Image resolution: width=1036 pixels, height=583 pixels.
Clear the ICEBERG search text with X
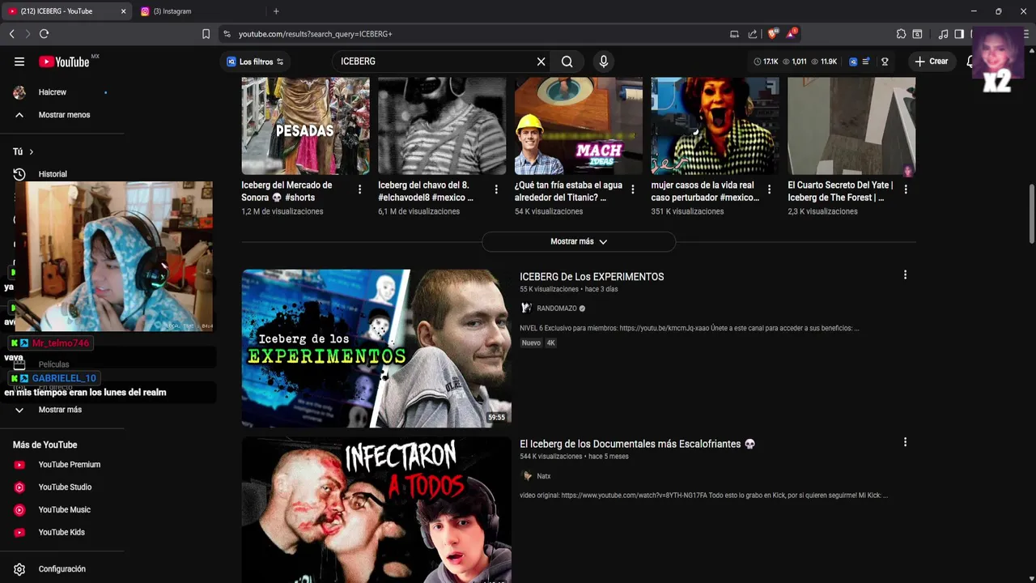coord(541,62)
